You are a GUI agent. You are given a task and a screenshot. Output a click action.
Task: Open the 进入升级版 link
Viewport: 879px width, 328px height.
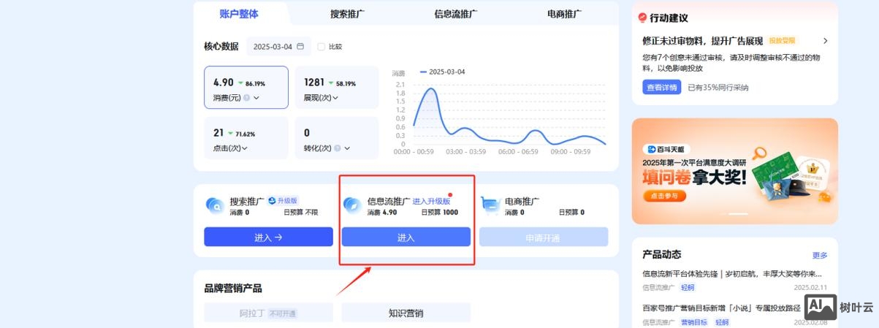431,201
